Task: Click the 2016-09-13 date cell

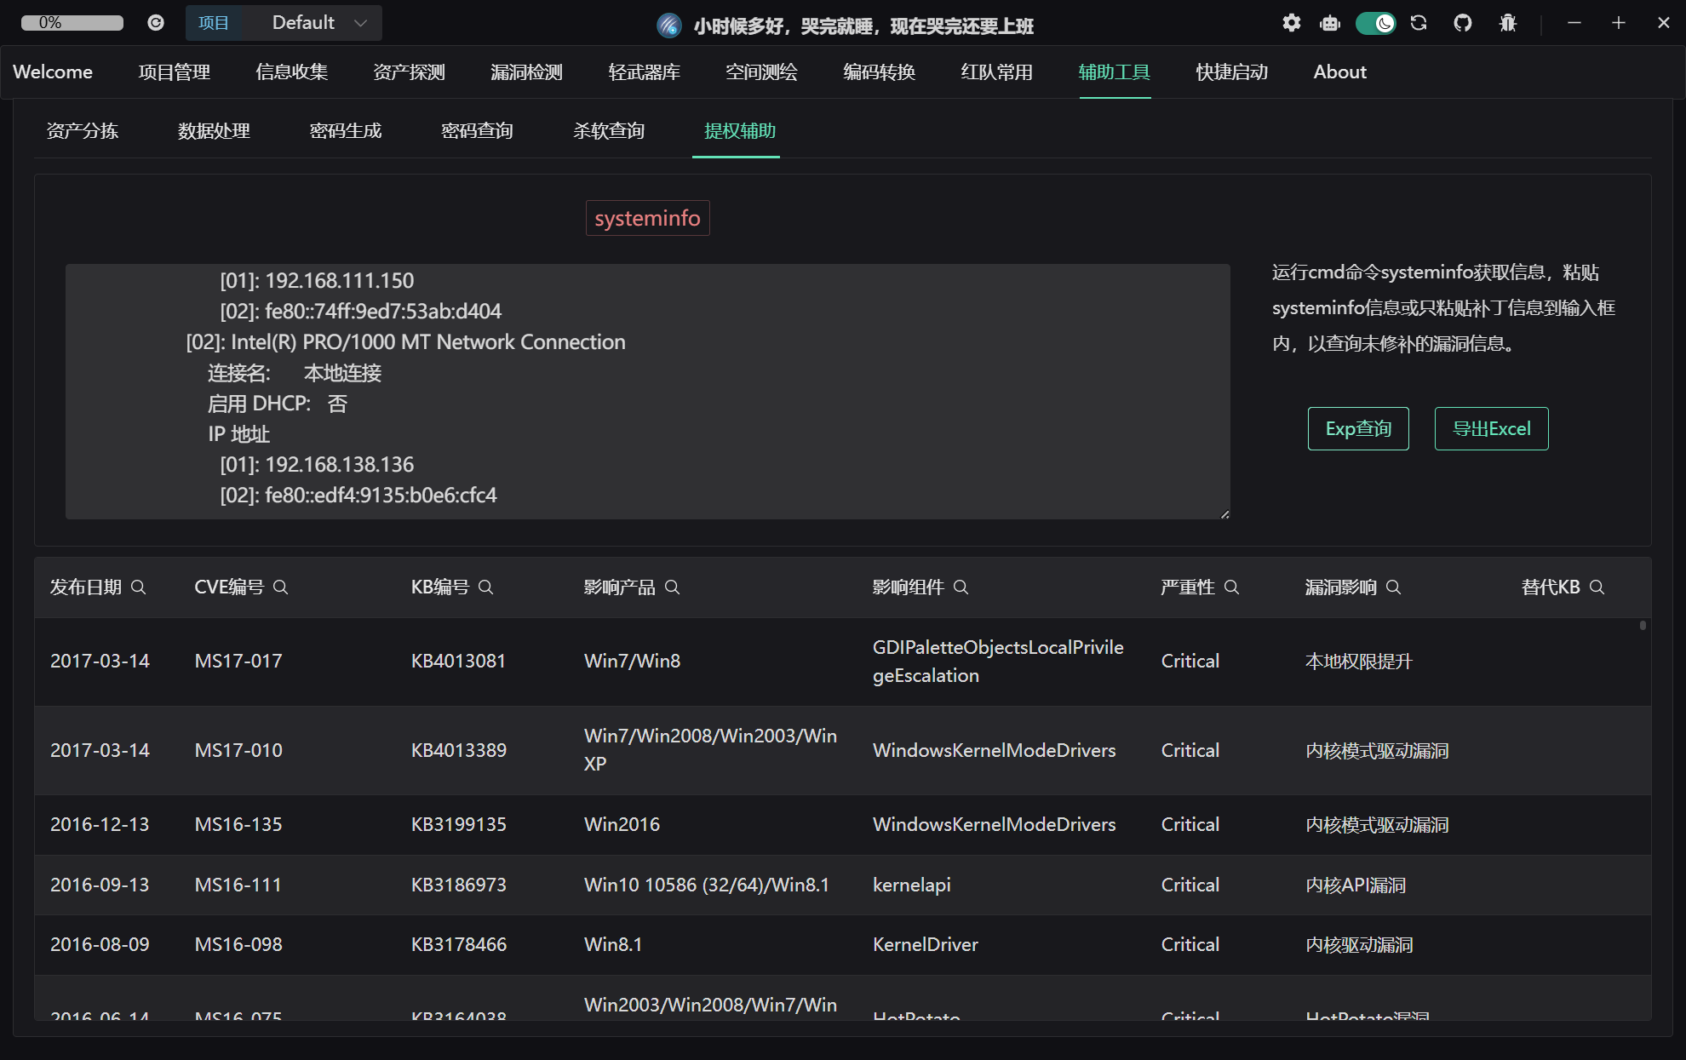Action: (100, 885)
